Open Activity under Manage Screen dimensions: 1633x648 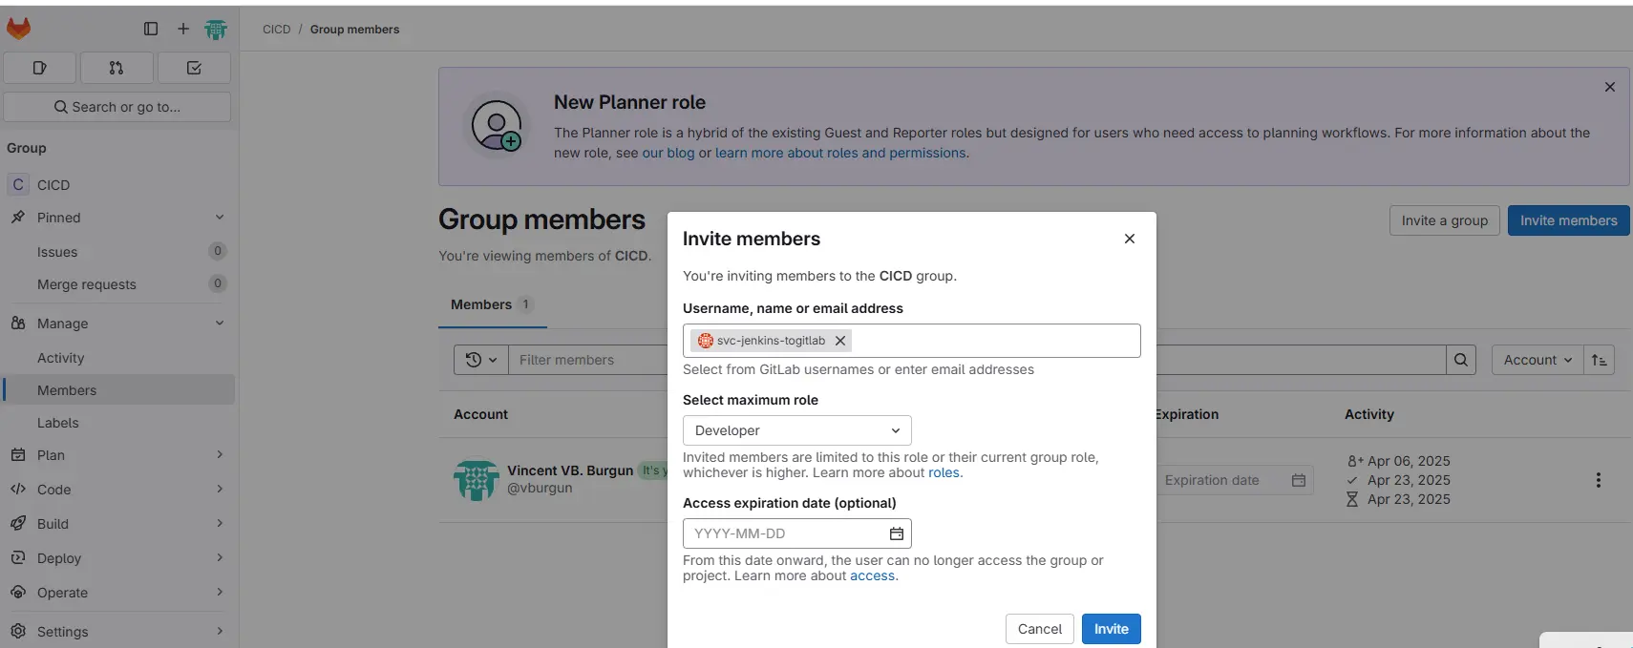pyautogui.click(x=118, y=358)
